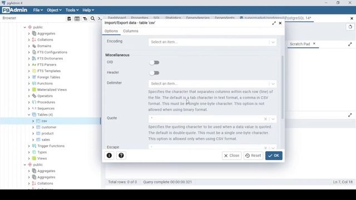Screen dimensions: 356x200
Task: Click the OK button
Action: [274, 156]
